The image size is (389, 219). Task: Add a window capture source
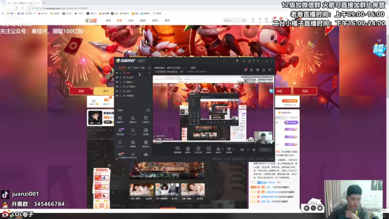(x=177, y=150)
